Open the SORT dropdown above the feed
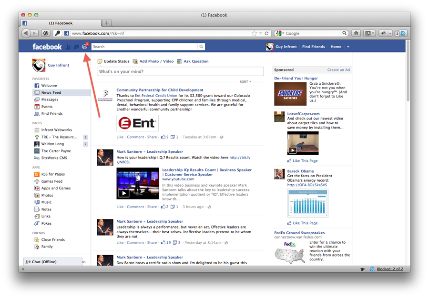 pos(245,82)
